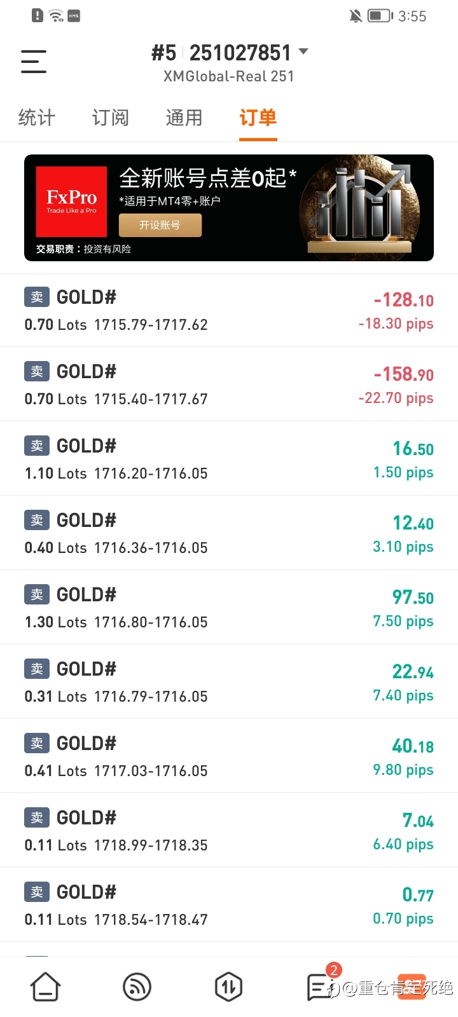Switch to the 订阅 tab

[111, 118]
